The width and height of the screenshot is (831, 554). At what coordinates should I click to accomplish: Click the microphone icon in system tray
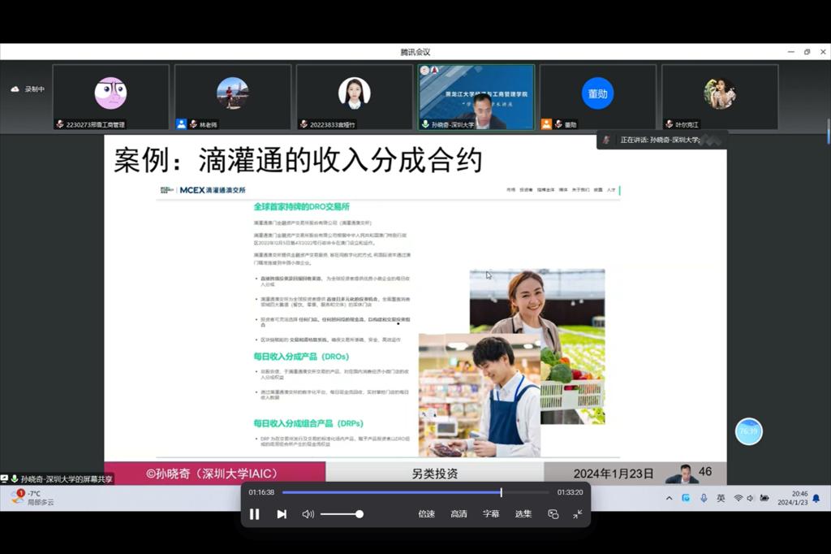(704, 498)
